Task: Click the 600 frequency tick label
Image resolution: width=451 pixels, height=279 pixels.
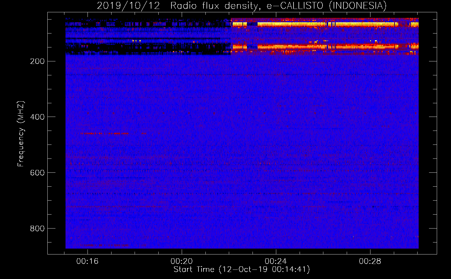Action: [x=37, y=173]
